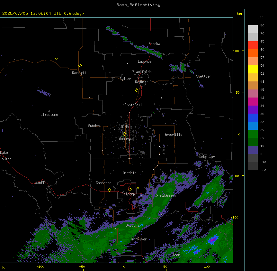The height and width of the screenshot is (271, 277).
Task: Click the Limestone label
Action: (x=49, y=115)
